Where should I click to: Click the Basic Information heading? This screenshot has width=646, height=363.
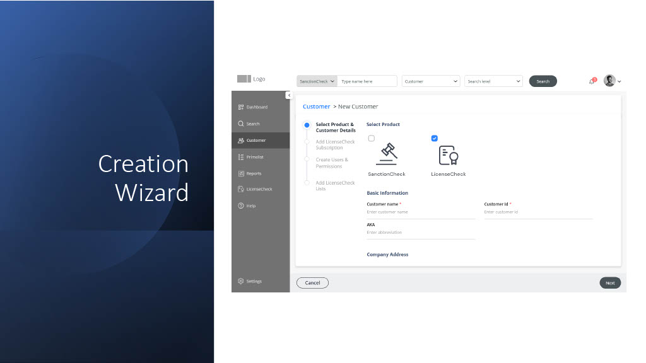[x=387, y=193]
